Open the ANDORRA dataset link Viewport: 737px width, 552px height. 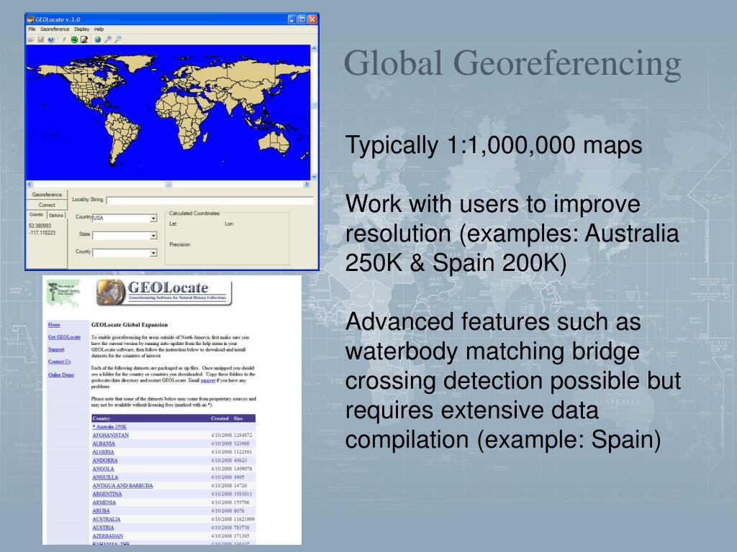tap(105, 461)
